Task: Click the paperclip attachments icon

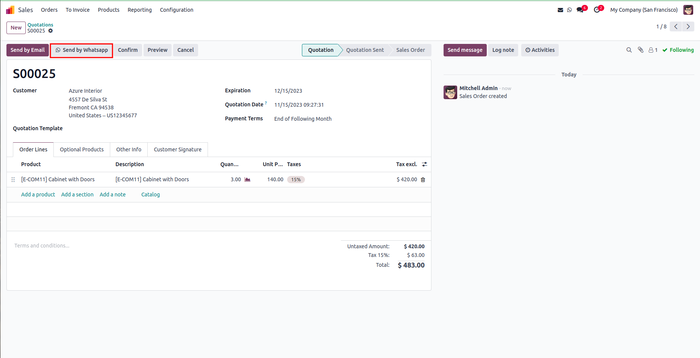Action: 641,50
